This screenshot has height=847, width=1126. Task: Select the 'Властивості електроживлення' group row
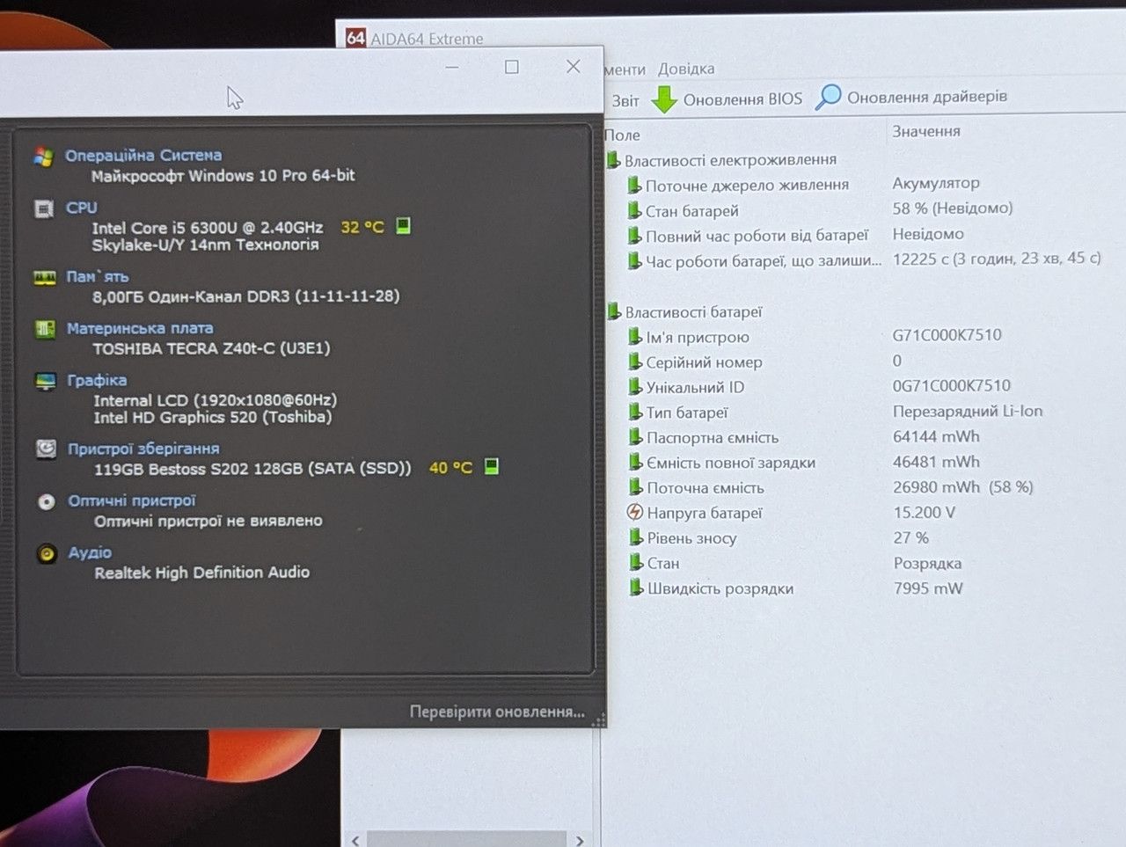[x=730, y=159]
